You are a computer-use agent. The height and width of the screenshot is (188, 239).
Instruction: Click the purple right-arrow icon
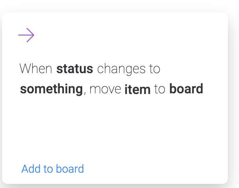coord(26,35)
